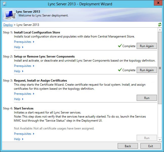The width and height of the screenshot is (164, 152).
Task: Click the scrollbar up arrow
Action: [x=160, y=30]
